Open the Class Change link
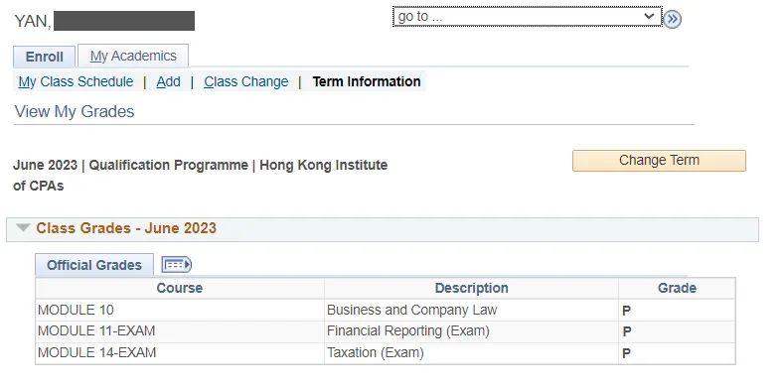The width and height of the screenshot is (782, 390). [245, 81]
